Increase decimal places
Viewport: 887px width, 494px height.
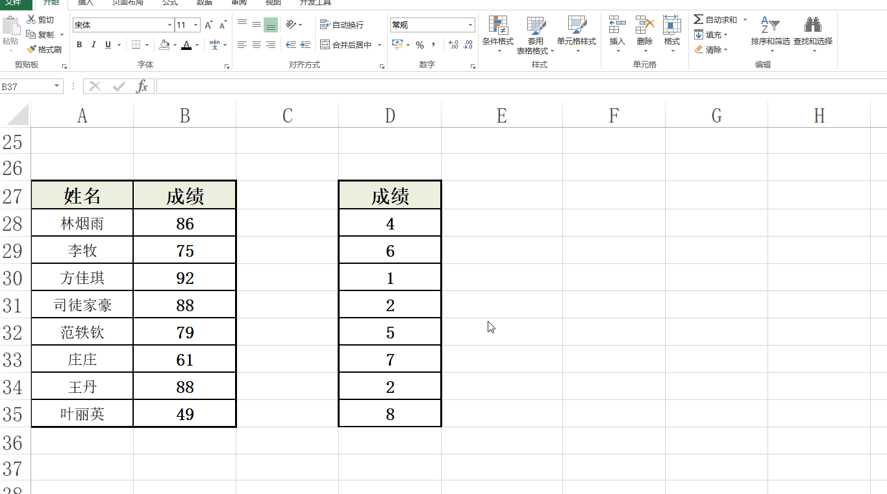pos(453,45)
